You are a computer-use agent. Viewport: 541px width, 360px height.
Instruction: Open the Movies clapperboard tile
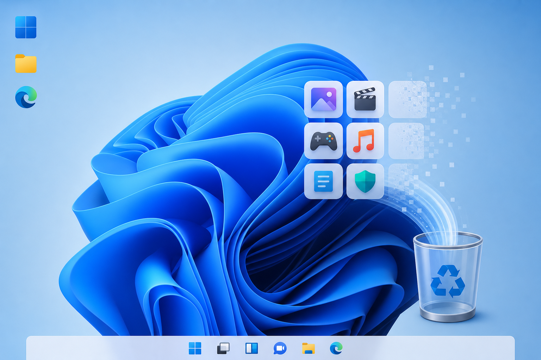tap(365, 99)
